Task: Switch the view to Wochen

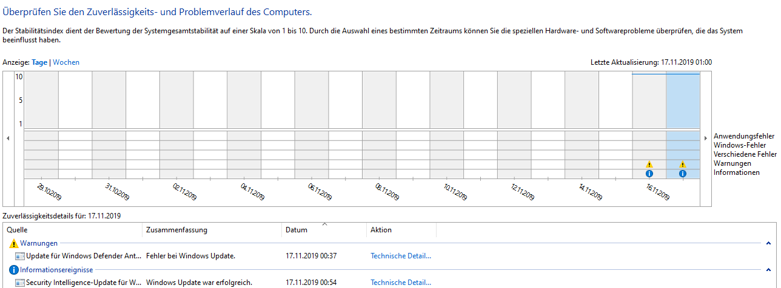Action: tap(66, 62)
